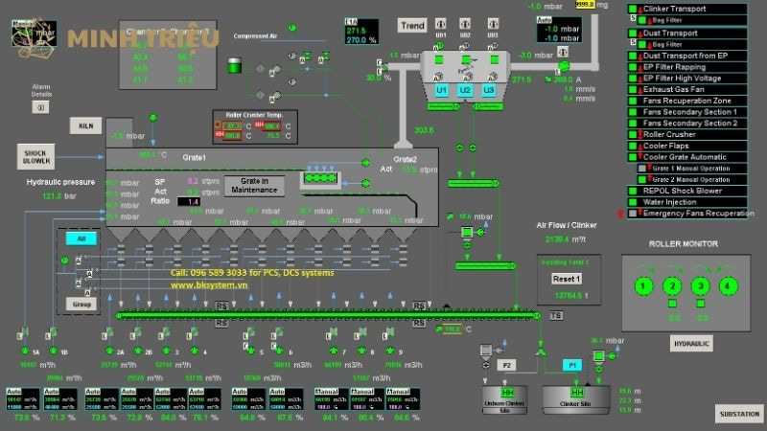The width and height of the screenshot is (767, 431).
Task: Toggle Emergency Fans Recuperation indicator
Action: 633,214
